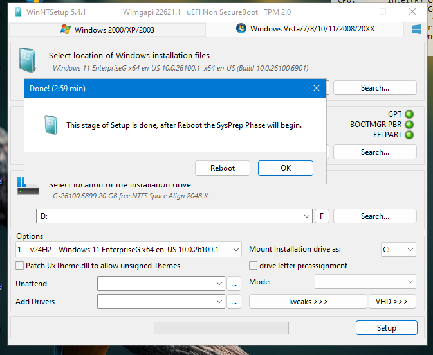Switch to the Windows Vista/7/8/10/11/2008/20XX tab

pos(305,29)
